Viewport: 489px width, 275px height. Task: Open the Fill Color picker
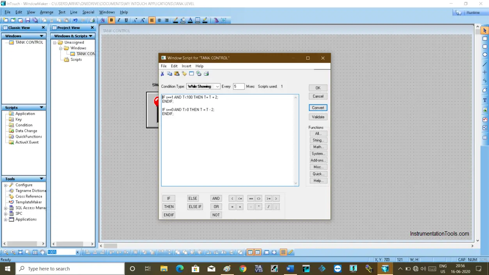coord(183,20)
